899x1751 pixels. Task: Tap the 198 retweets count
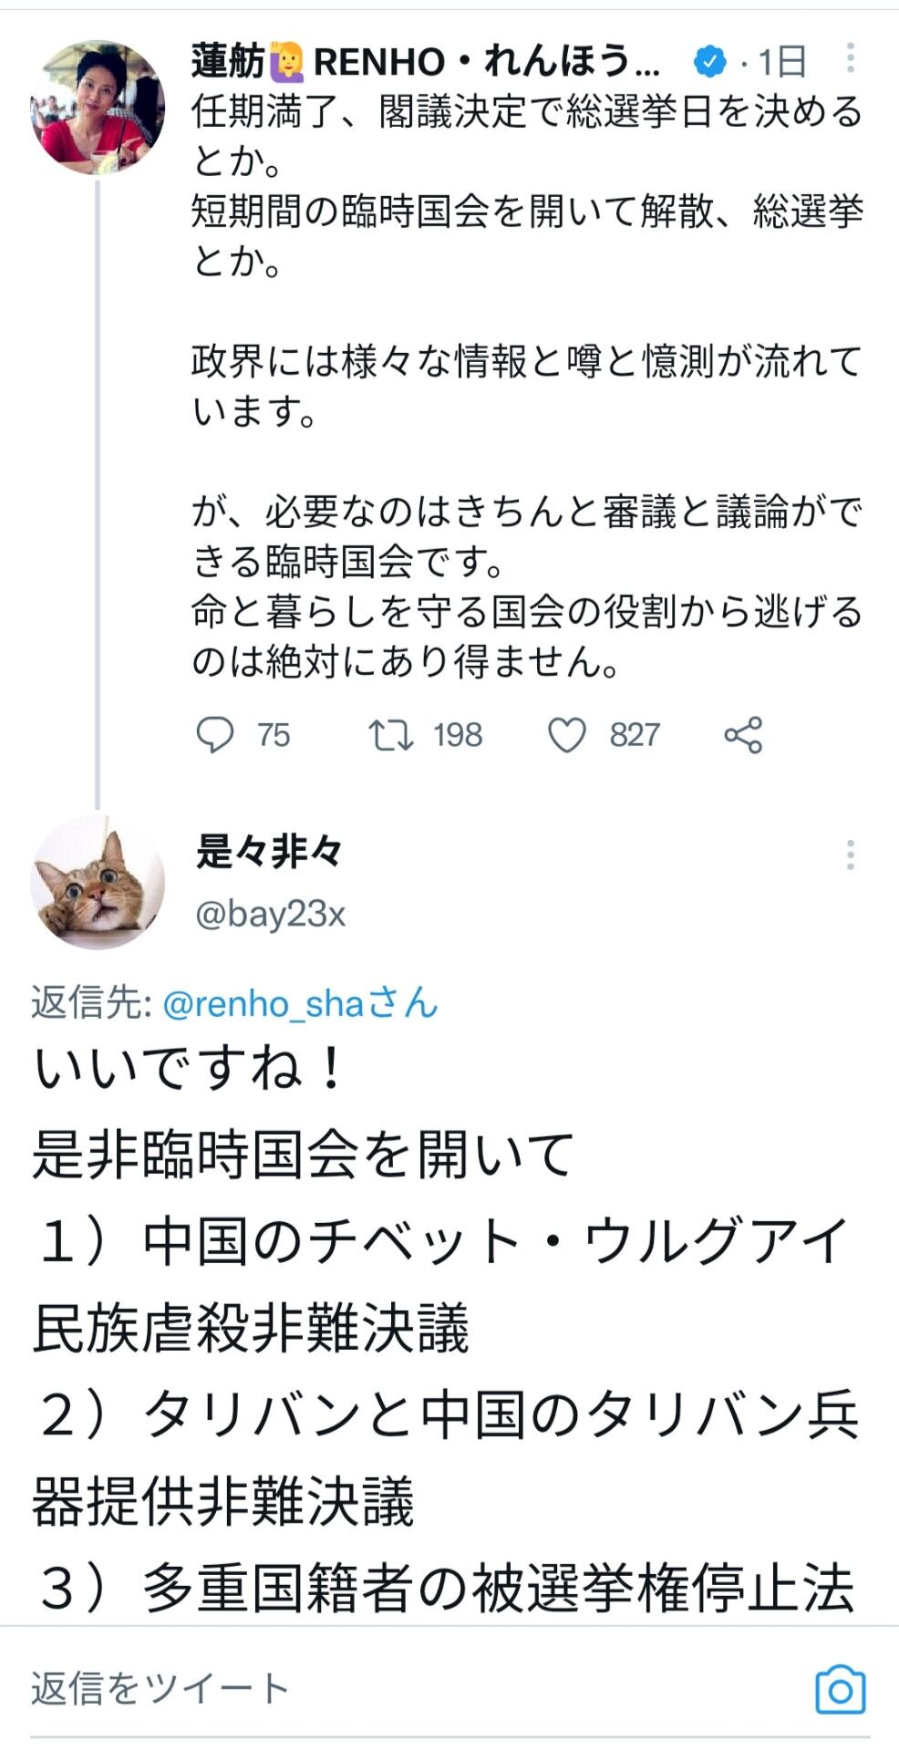[458, 735]
